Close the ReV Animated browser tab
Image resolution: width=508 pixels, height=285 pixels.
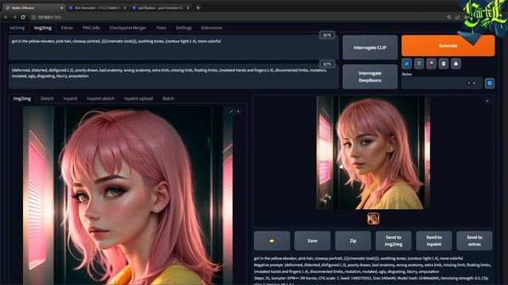(125, 8)
